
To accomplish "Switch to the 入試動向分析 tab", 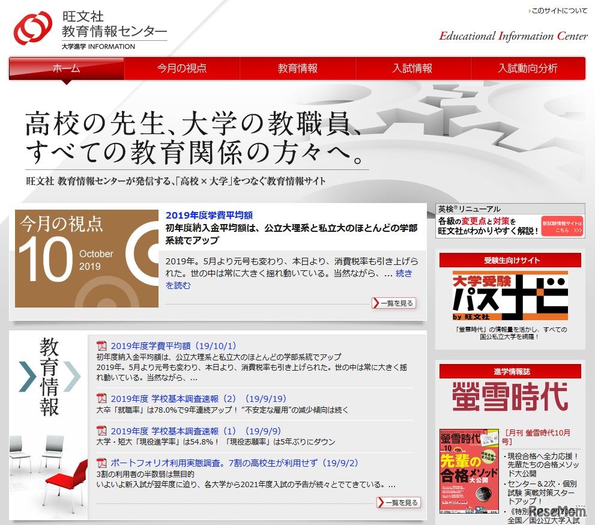I will click(x=527, y=68).
